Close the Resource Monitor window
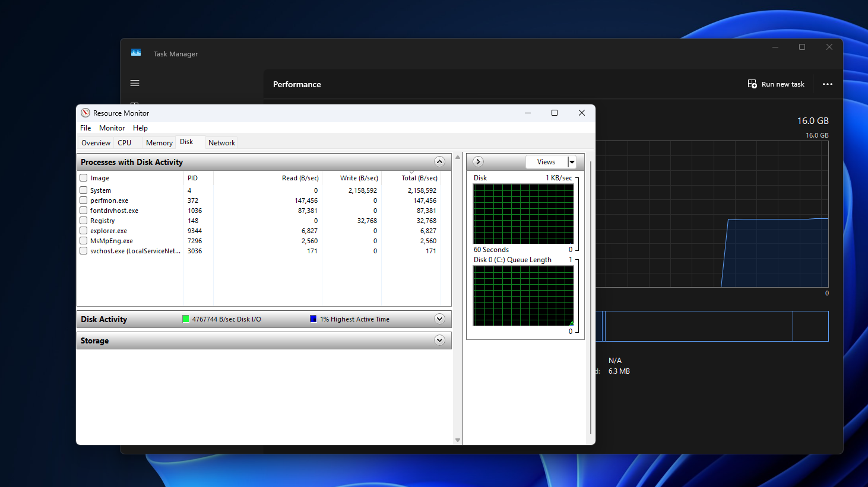 point(582,113)
